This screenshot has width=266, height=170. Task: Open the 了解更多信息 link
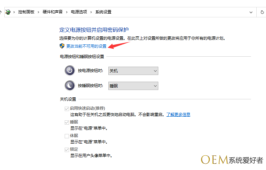point(178,115)
